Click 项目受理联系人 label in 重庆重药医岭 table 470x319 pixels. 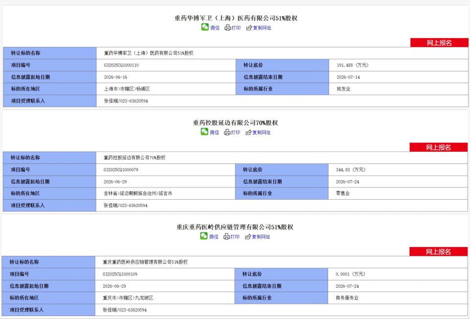[x=26, y=310]
